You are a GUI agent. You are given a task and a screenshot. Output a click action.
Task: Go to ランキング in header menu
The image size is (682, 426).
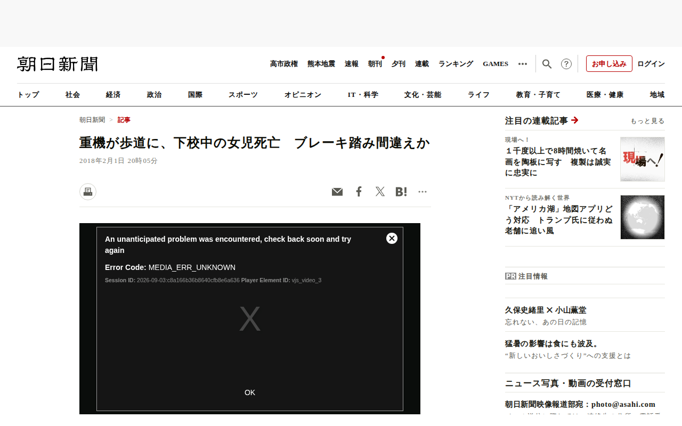tap(456, 64)
